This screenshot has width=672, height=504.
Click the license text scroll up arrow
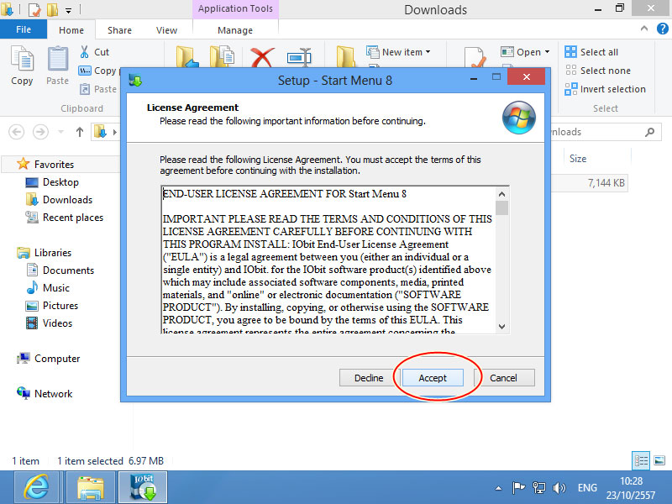coord(501,194)
